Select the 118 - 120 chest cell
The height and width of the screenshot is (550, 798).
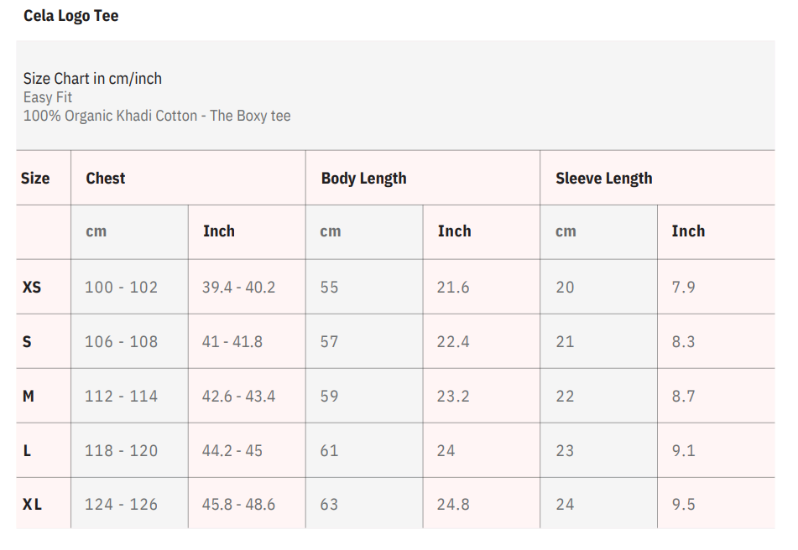(121, 450)
